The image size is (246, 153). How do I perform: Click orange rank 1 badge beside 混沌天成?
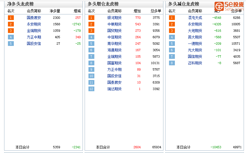(x=172, y=18)
